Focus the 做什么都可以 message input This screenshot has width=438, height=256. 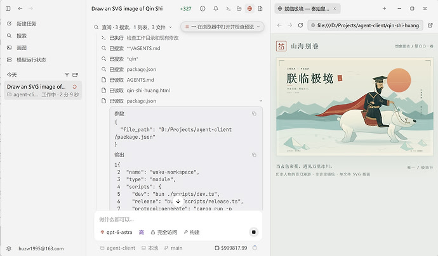[178, 219]
